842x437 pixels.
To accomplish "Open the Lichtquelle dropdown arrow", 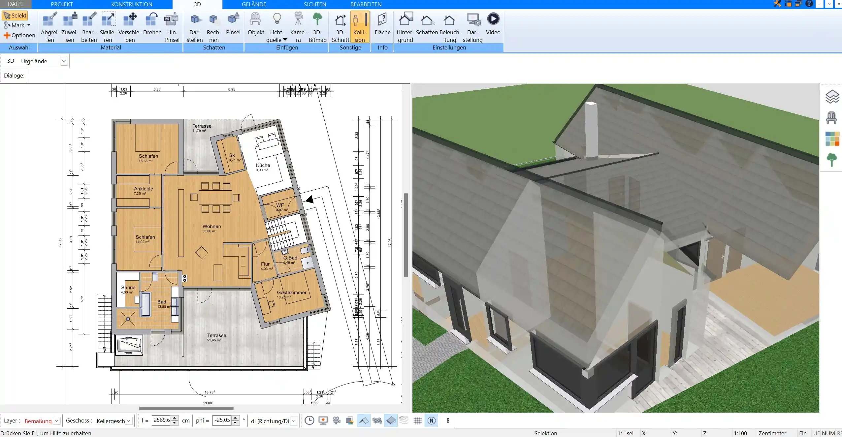I will pos(285,40).
